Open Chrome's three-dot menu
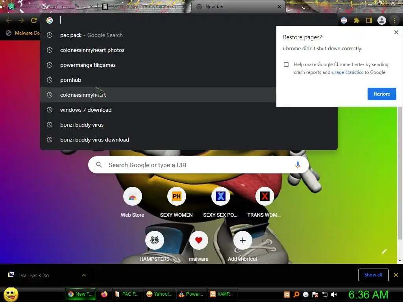403x302 pixels. pyautogui.click(x=394, y=20)
